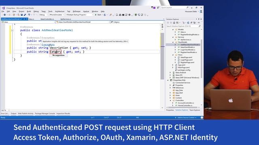This screenshot has height=145, width=259.
Task: Switch to the ApiServices.cs editor tab
Action: pos(66,19)
